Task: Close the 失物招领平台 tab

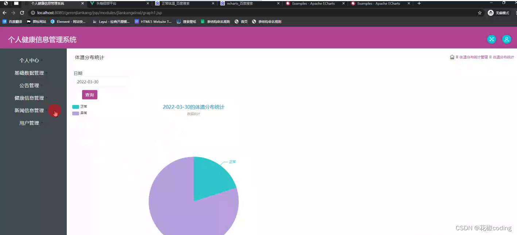Action: (148, 3)
